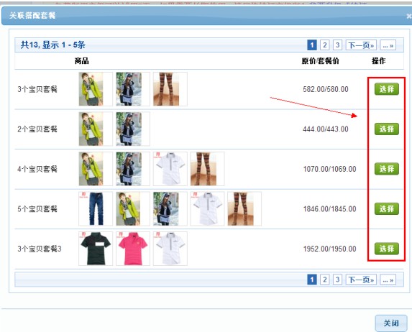Click the pink polo shirt thumbnail
Screen dimensions: 412x332
click(133, 249)
